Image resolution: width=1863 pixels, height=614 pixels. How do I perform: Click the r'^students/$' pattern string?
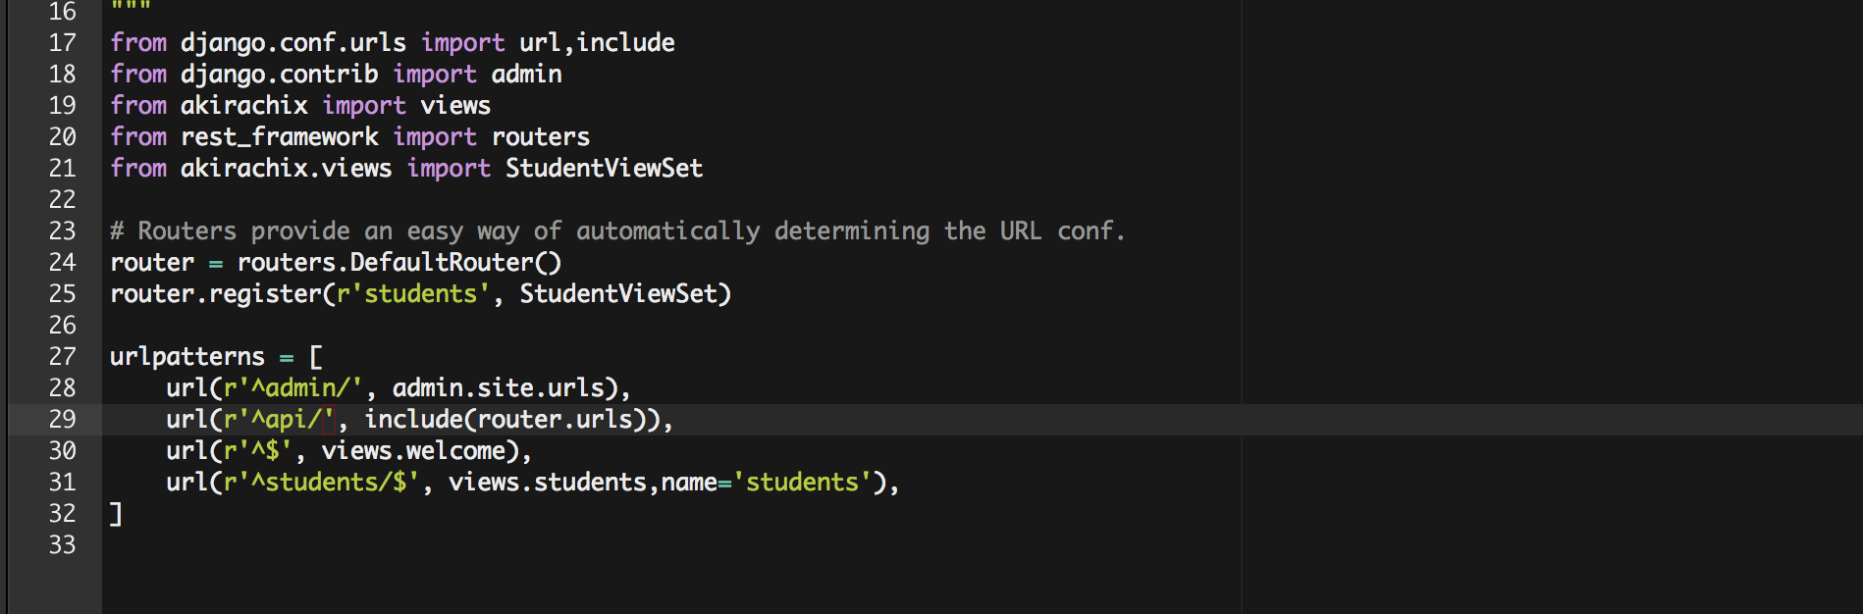321,483
